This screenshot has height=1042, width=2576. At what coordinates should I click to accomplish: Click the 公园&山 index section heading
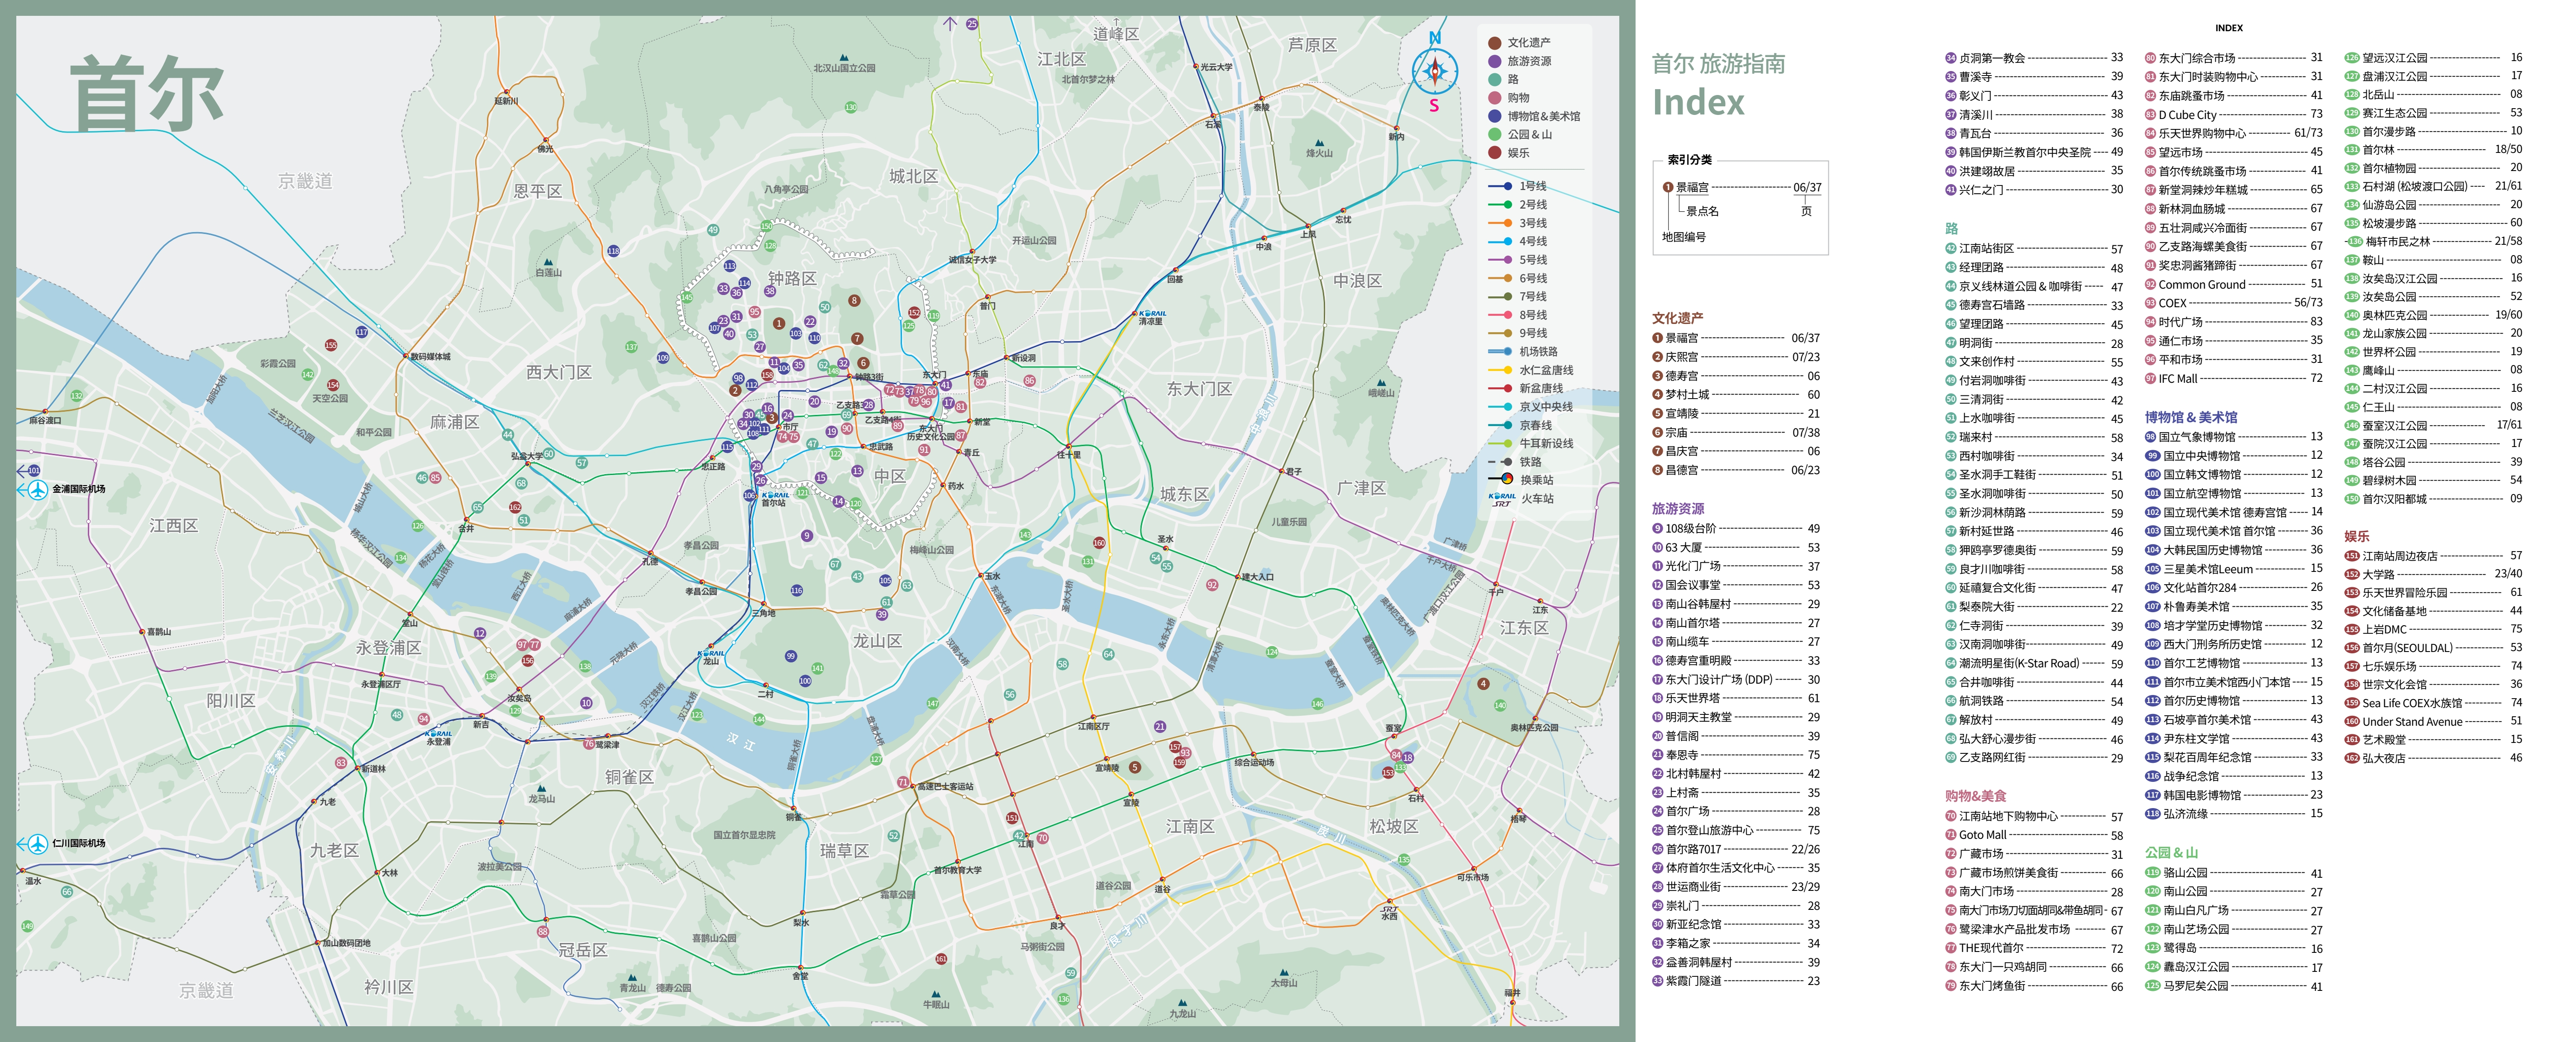pos(2171,852)
